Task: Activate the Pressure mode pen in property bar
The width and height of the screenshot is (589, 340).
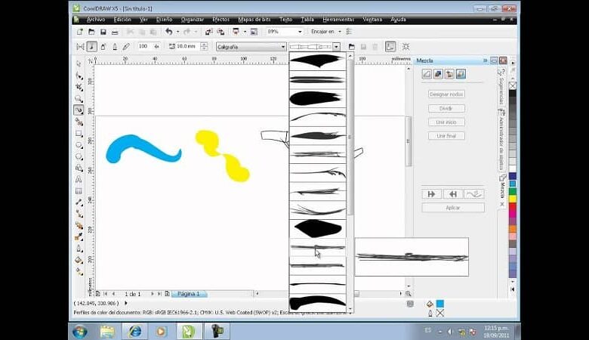Action: 126,47
